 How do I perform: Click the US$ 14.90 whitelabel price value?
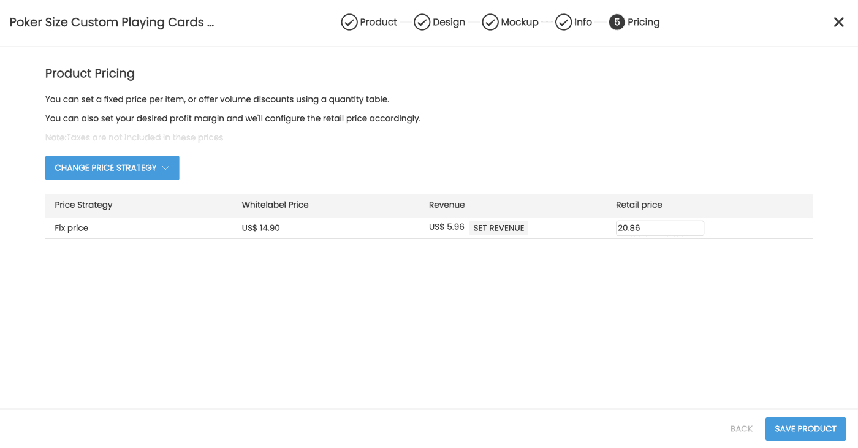pos(260,228)
